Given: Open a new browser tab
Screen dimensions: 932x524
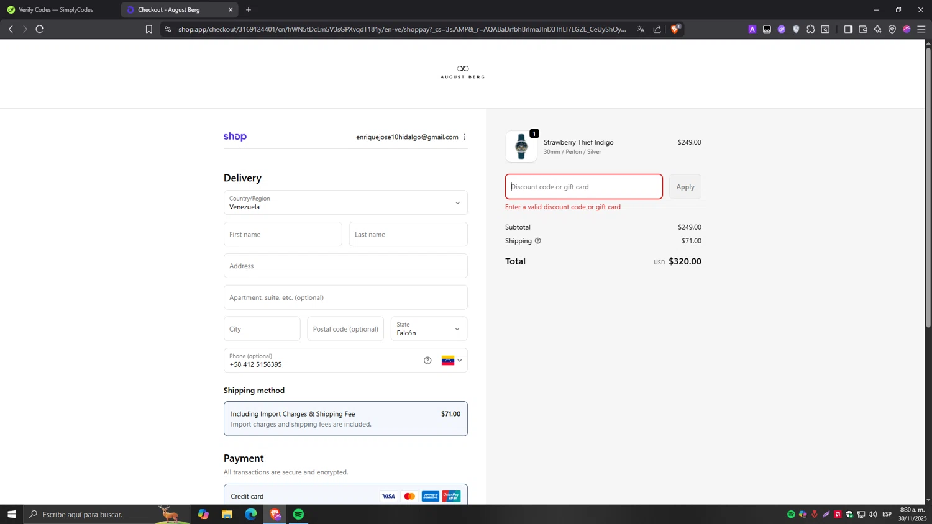Looking at the screenshot, I should (x=249, y=10).
